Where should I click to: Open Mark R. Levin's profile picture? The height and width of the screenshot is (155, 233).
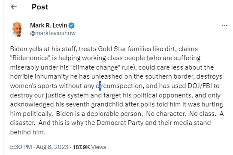click(17, 29)
